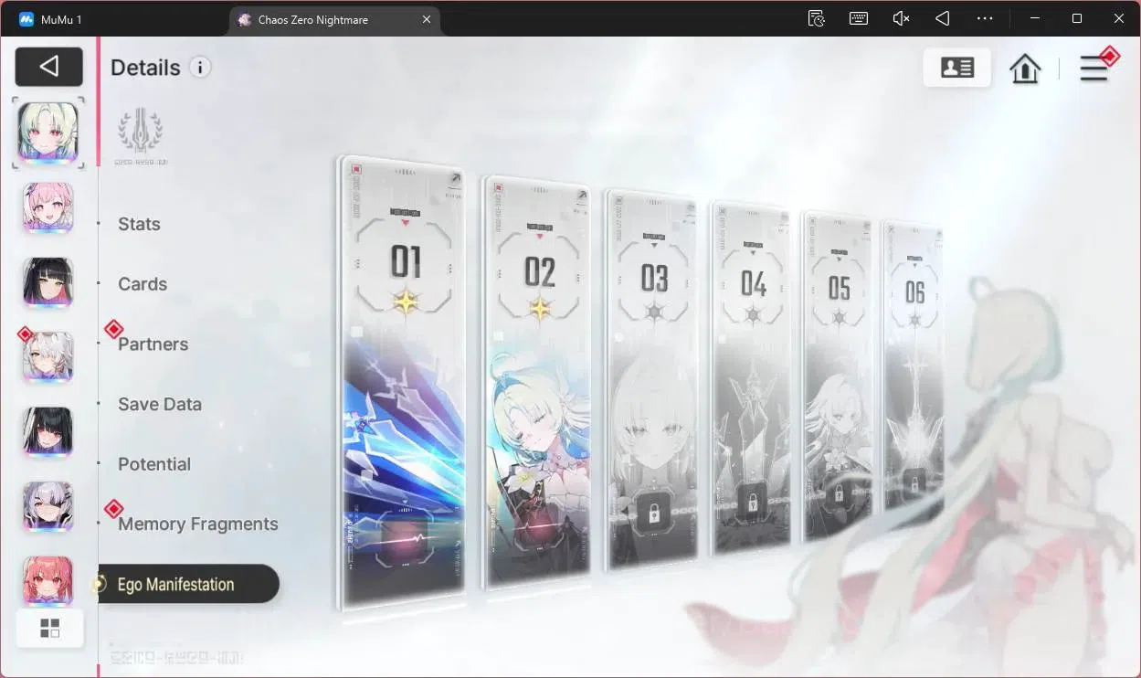This screenshot has height=678, width=1141.
Task: Select the pink-haired character portrait
Action: [x=48, y=209]
